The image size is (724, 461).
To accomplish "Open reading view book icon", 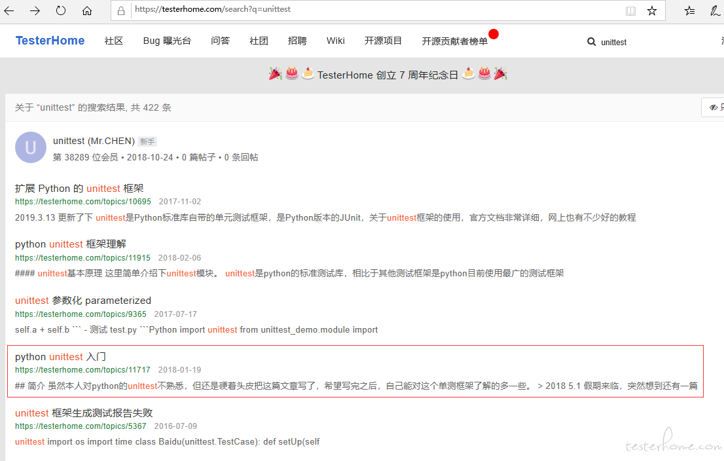I will (x=630, y=11).
